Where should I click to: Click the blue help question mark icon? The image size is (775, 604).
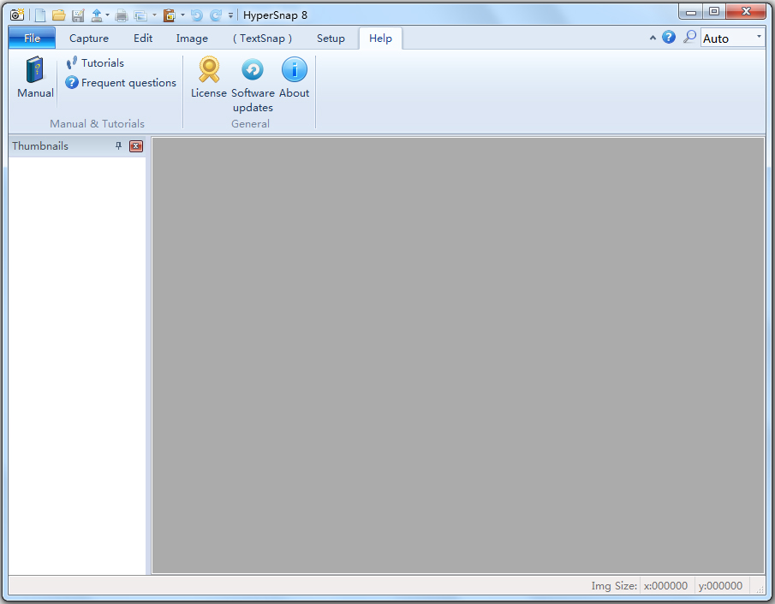[669, 37]
